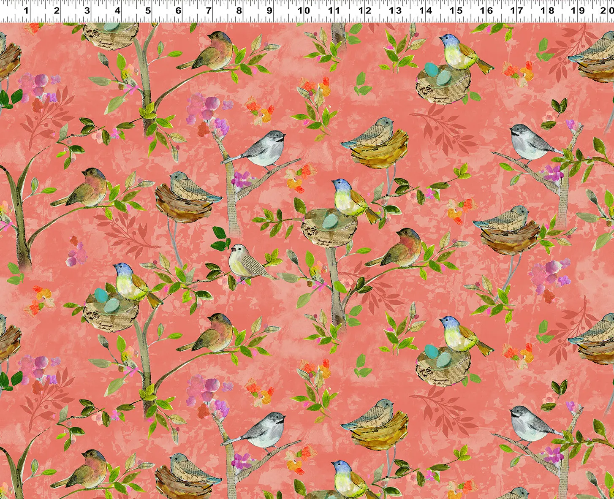This screenshot has width=614, height=499.
Task: Select the ruler number 2
Action: [57, 11]
